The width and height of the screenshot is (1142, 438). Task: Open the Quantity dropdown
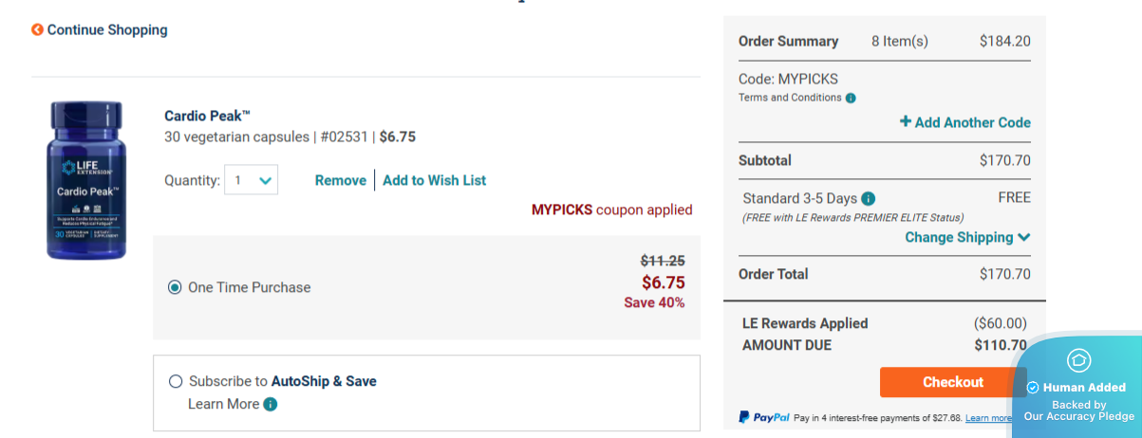tap(251, 180)
